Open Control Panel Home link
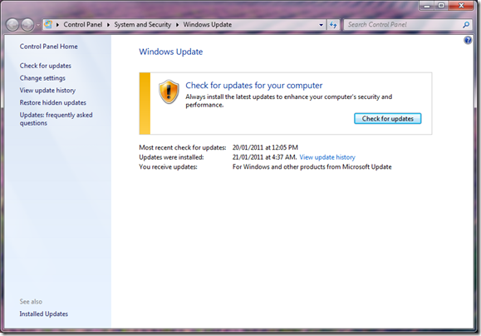481x336 pixels. 48,47
